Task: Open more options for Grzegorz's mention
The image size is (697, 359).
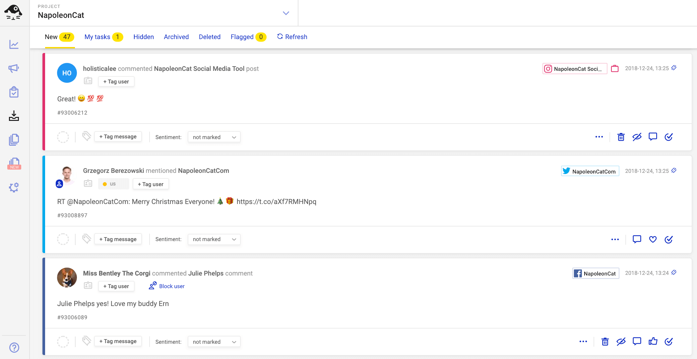Action: point(615,239)
